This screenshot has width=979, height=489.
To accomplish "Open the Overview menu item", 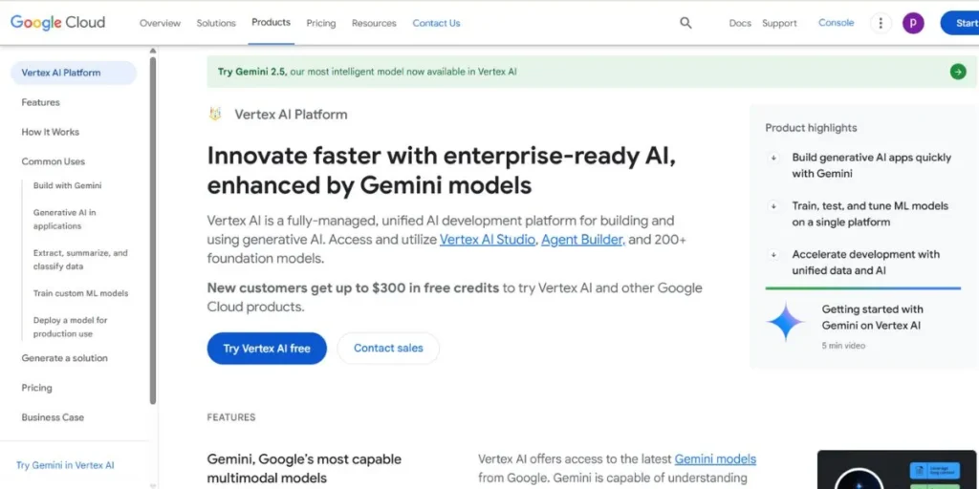I will click(x=160, y=23).
